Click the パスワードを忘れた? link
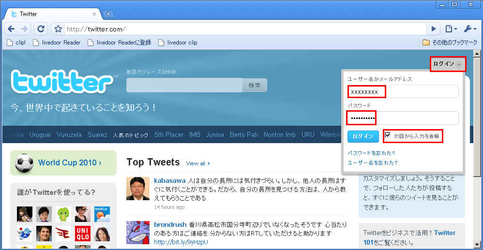The image size is (483, 250). click(371, 153)
